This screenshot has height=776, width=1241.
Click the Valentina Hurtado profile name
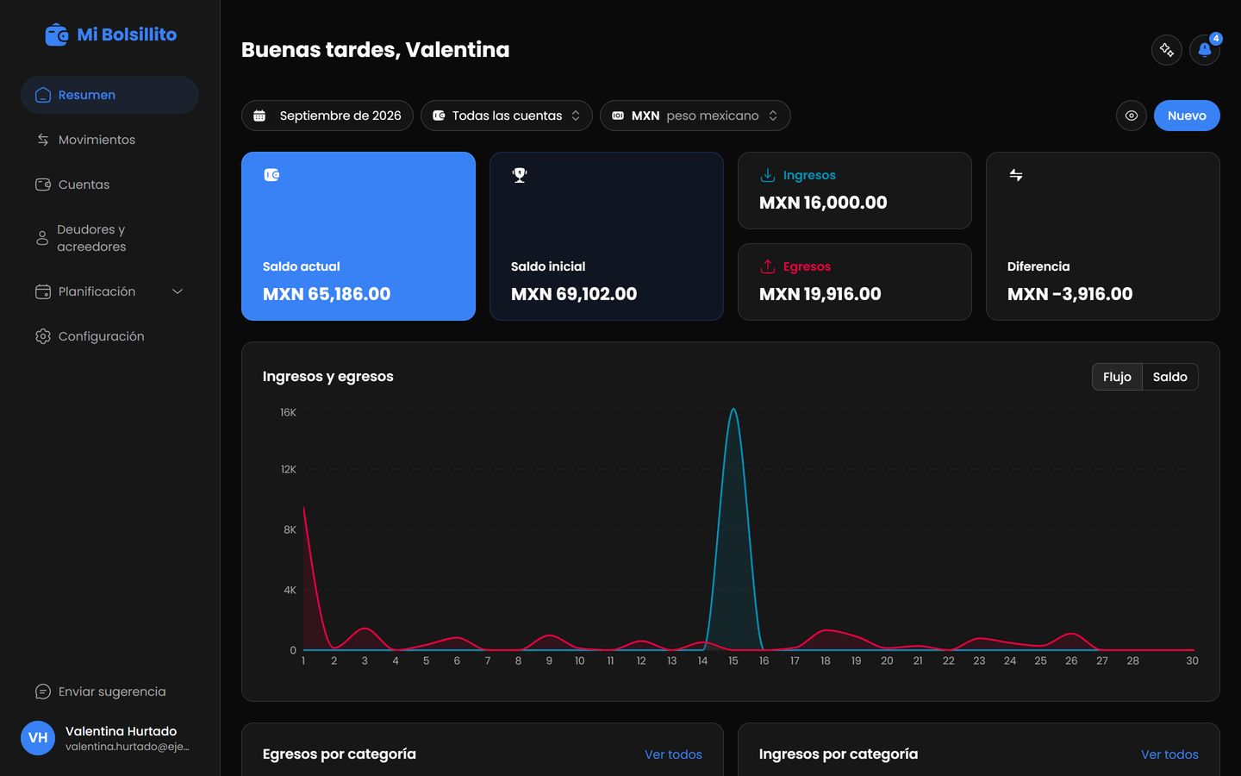coord(121,731)
